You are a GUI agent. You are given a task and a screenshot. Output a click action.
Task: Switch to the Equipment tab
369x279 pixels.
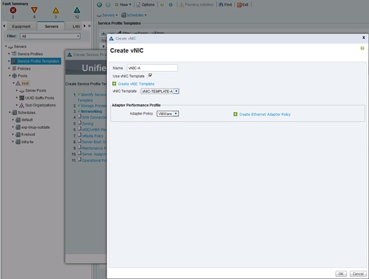(21, 26)
